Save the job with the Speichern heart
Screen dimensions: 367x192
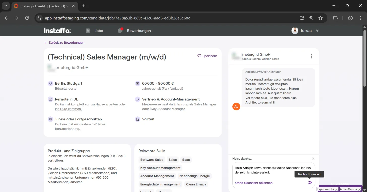(207, 56)
